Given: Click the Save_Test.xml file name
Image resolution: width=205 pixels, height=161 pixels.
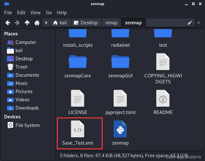Looking at the screenshot, I should [x=78, y=143].
